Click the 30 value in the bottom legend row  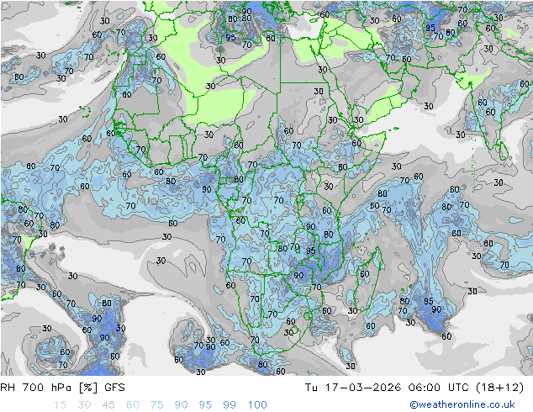pos(84,405)
